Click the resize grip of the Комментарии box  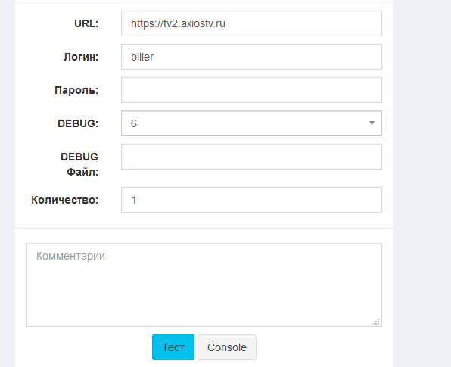point(376,322)
